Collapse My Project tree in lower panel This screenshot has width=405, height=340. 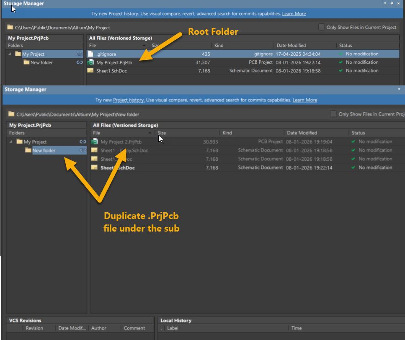tap(10, 142)
